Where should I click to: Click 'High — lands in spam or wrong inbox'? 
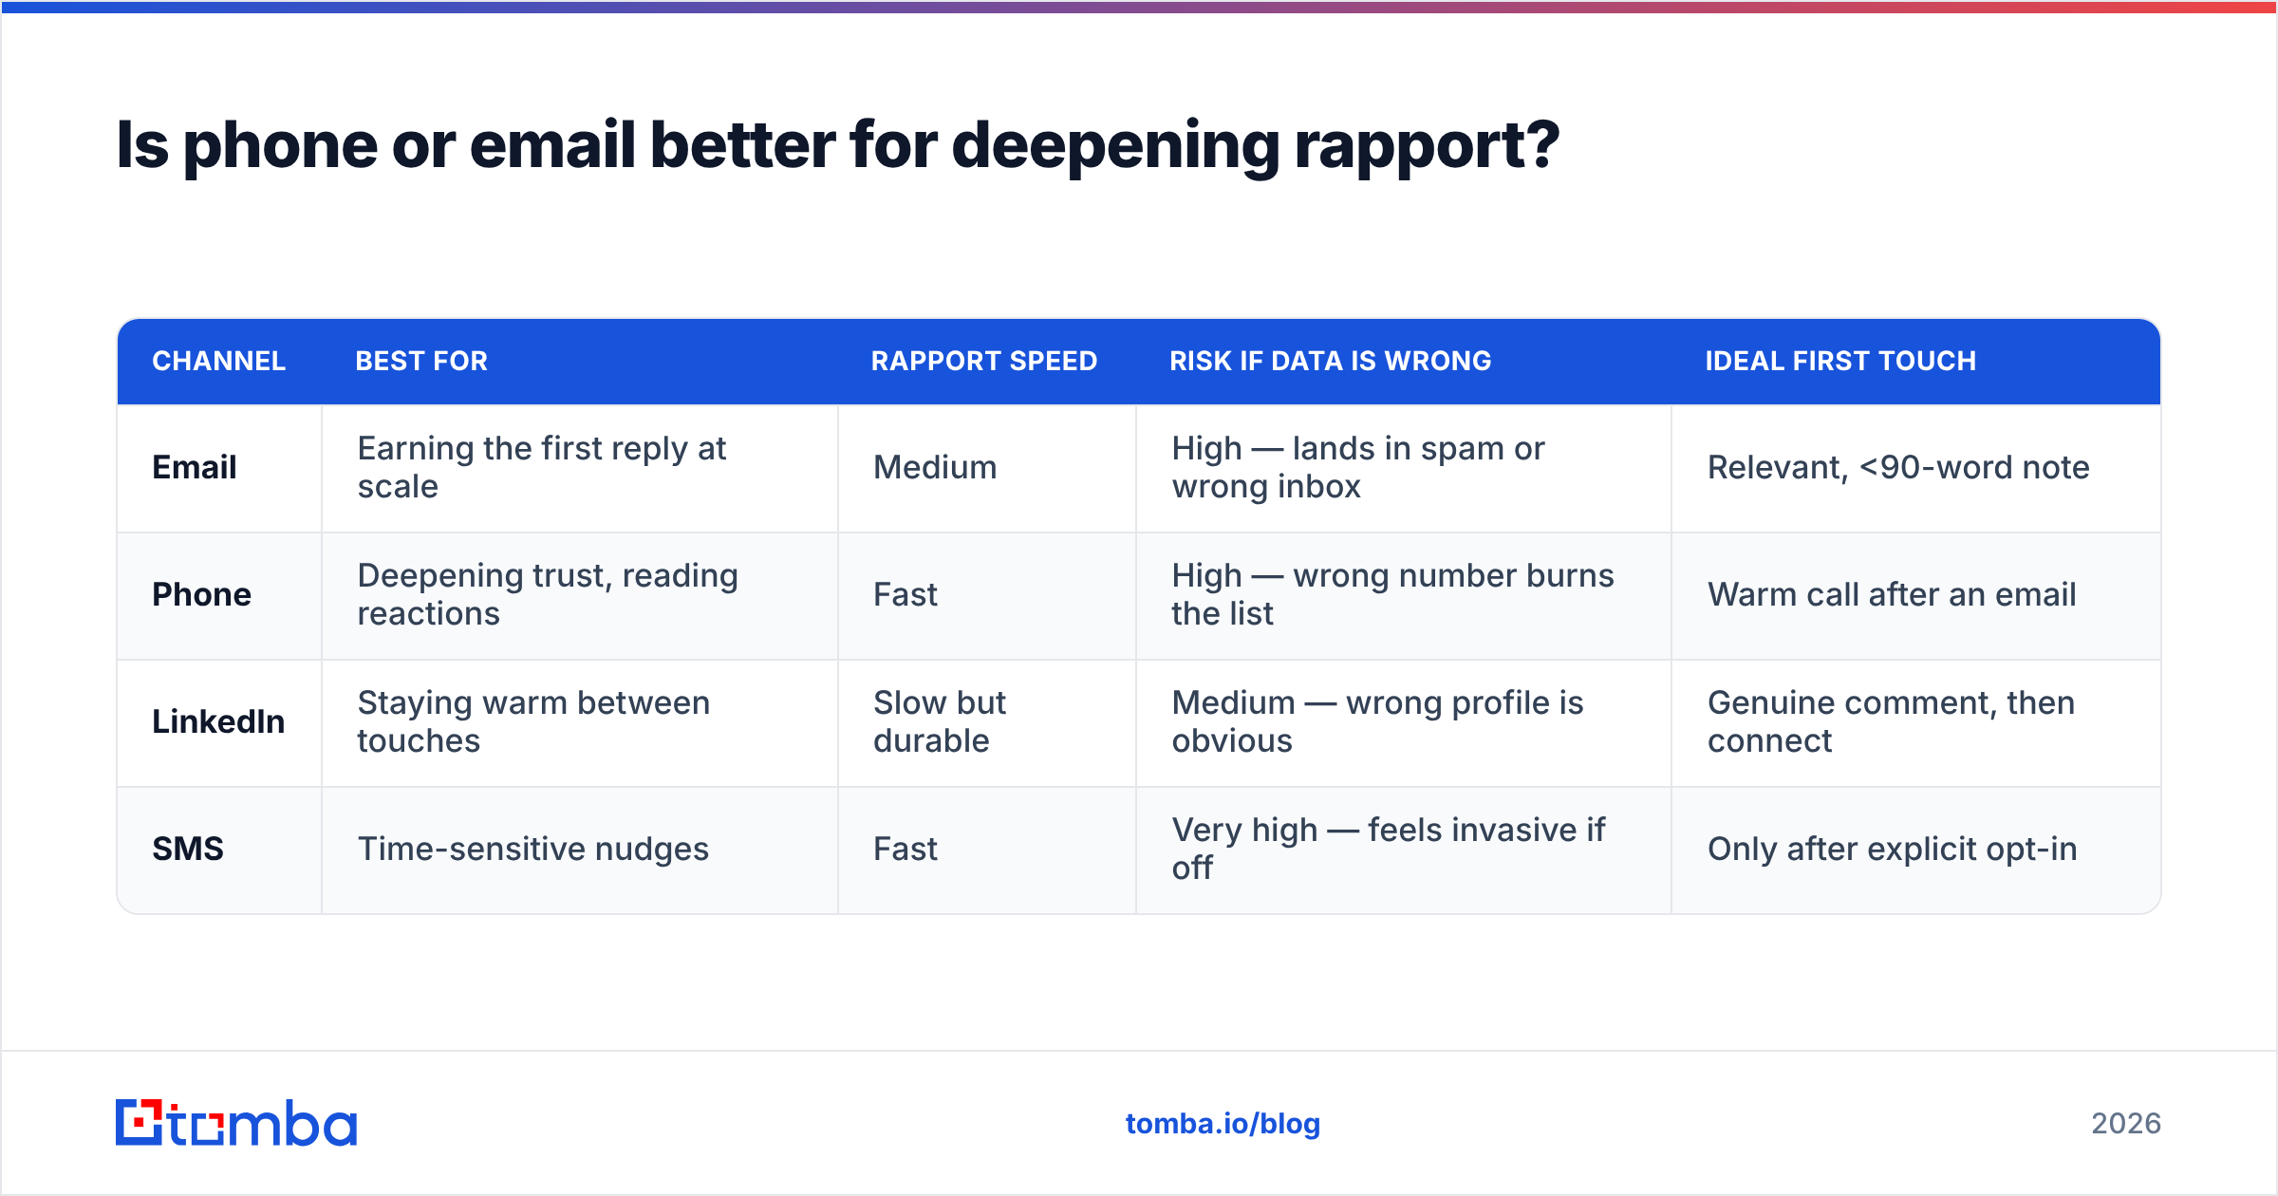tap(1404, 468)
